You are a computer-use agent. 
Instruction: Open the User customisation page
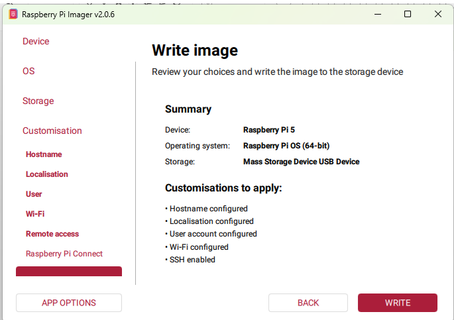pos(34,194)
